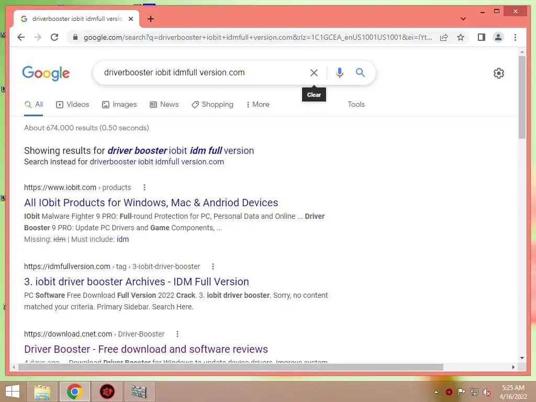Open a new tab
Image resolution: width=536 pixels, height=402 pixels.
(x=150, y=19)
